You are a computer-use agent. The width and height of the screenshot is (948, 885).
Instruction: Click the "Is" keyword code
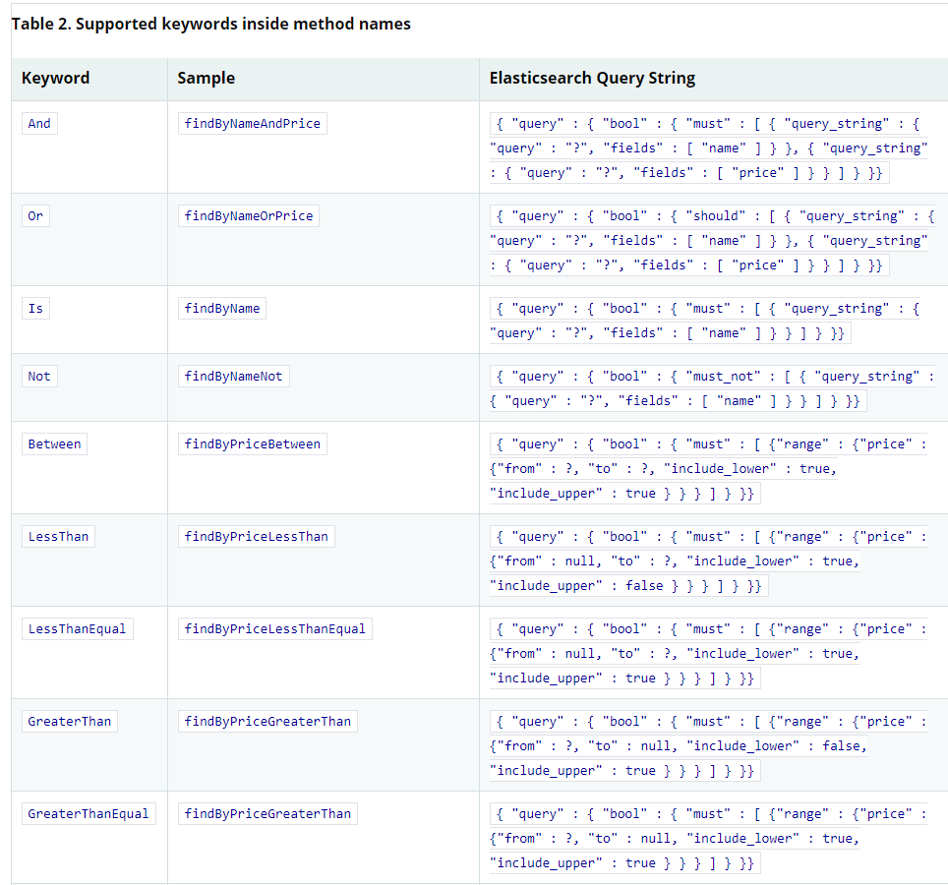click(x=35, y=308)
